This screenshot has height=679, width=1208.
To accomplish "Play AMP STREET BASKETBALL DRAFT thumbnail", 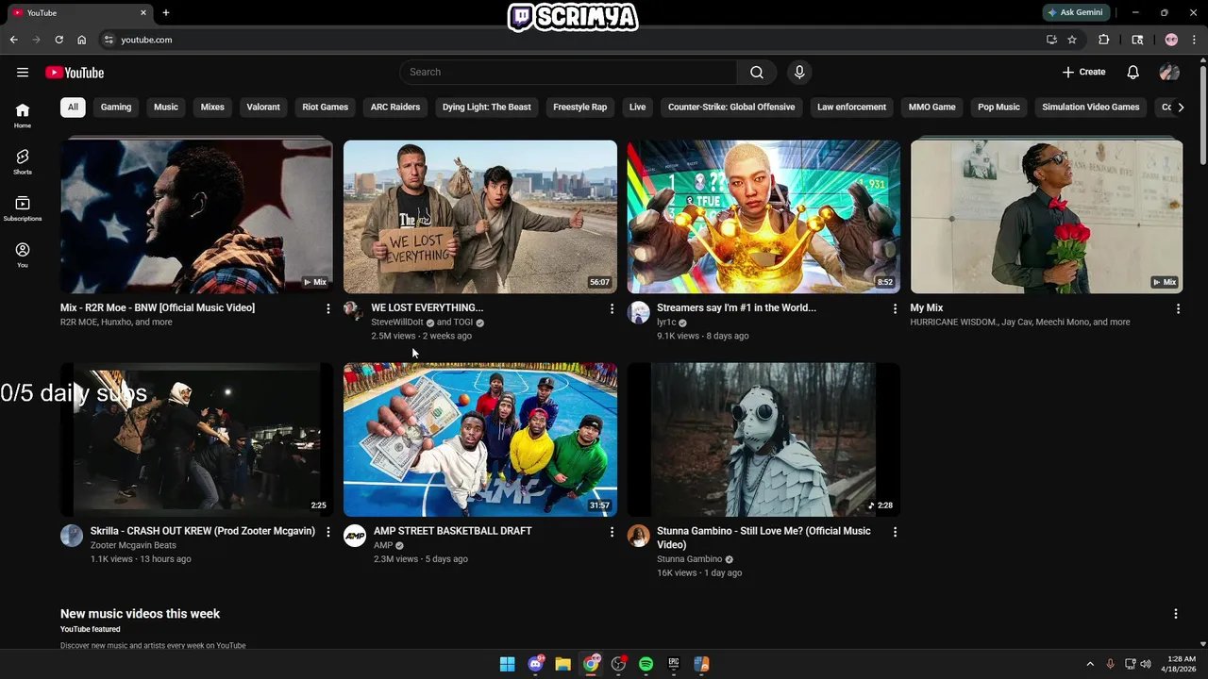I will (x=480, y=439).
